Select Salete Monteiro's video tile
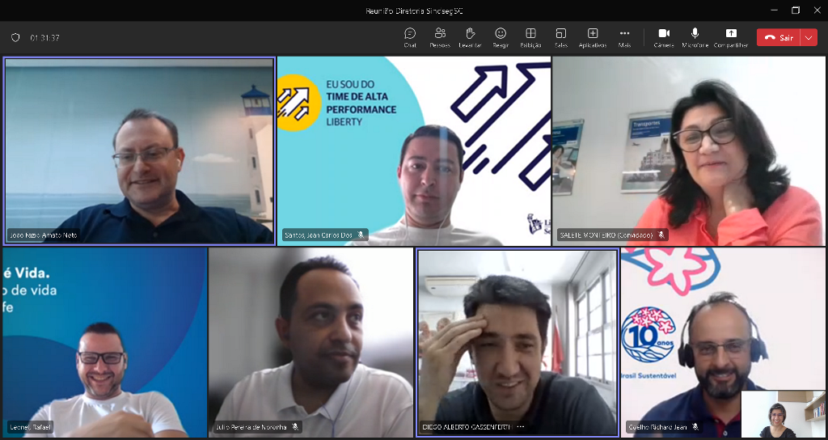The width and height of the screenshot is (828, 440). coord(689,150)
